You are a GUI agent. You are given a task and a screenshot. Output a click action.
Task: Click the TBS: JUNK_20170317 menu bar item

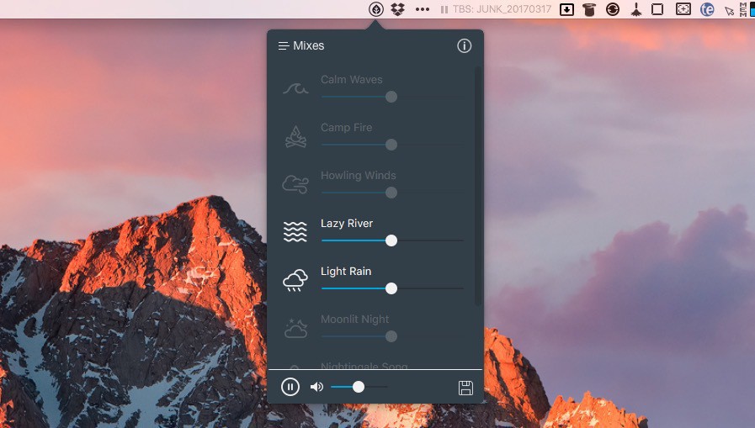496,9
